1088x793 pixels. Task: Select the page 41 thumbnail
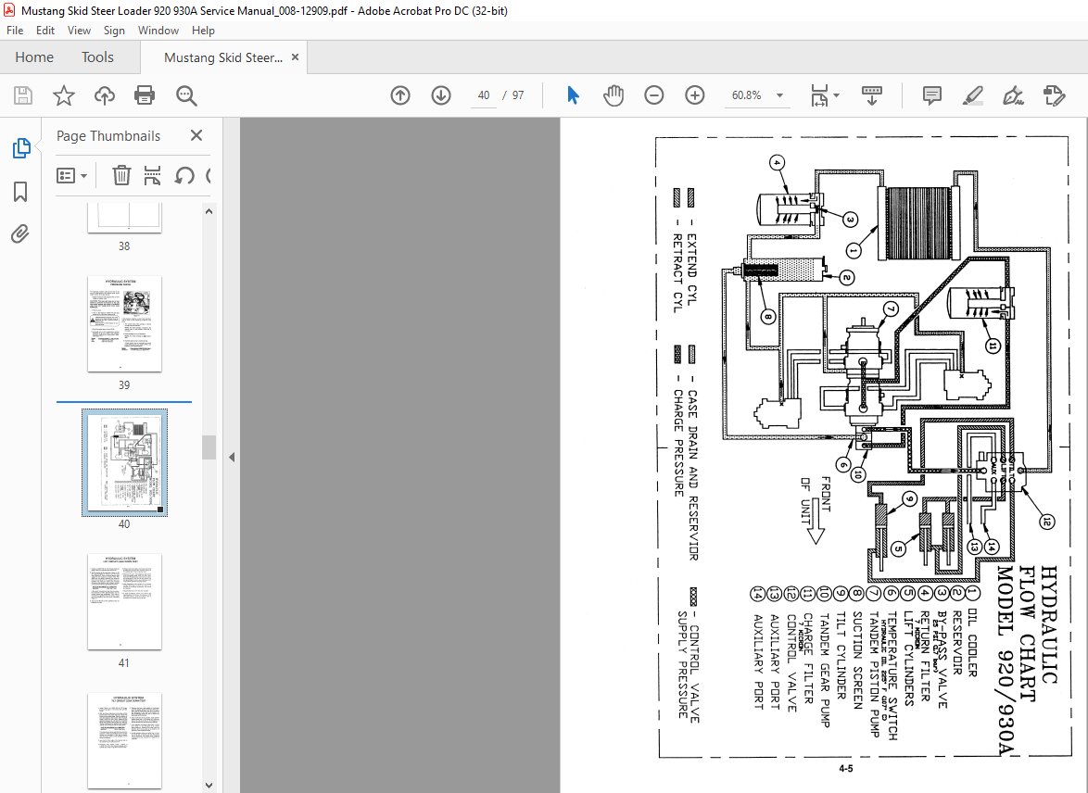pos(124,601)
